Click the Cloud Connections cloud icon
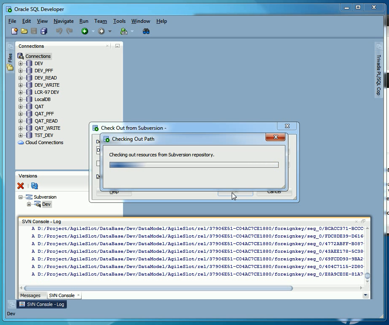This screenshot has width=389, height=325. (21, 142)
